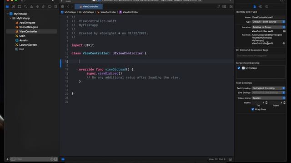The width and height of the screenshot is (291, 163).
Task: Open the Type Default - Swift Source dropdown
Action: tap(268, 22)
